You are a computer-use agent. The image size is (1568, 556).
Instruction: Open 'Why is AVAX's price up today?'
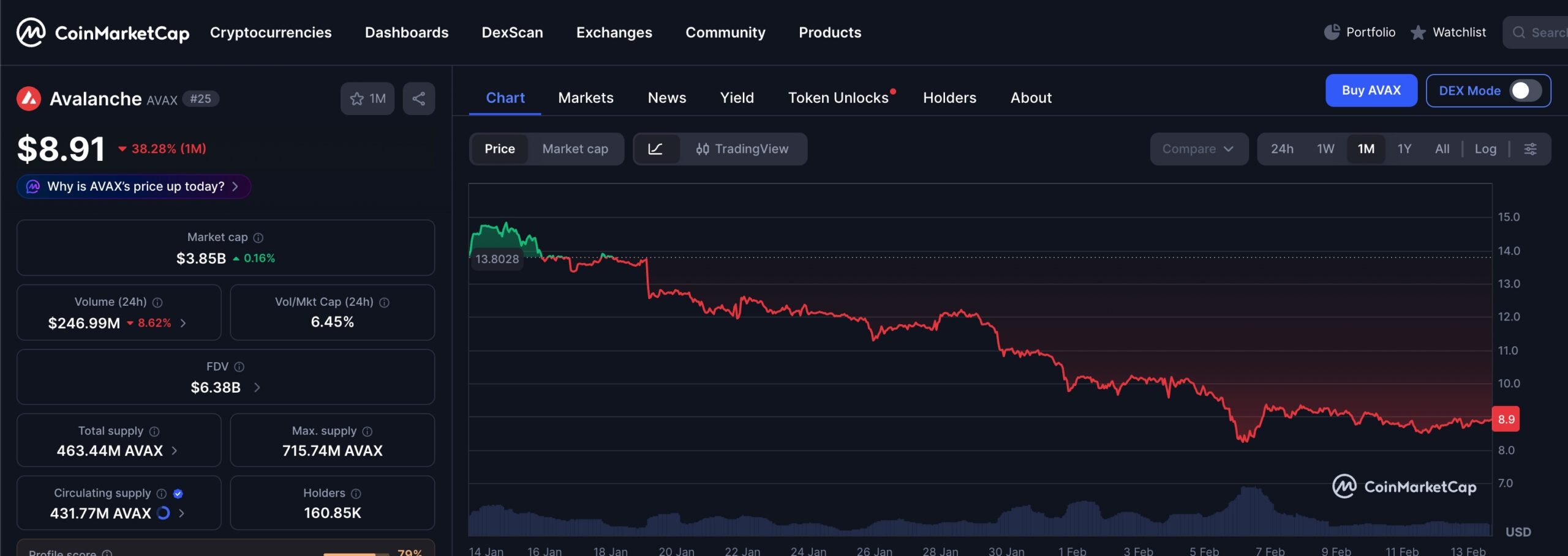(134, 187)
